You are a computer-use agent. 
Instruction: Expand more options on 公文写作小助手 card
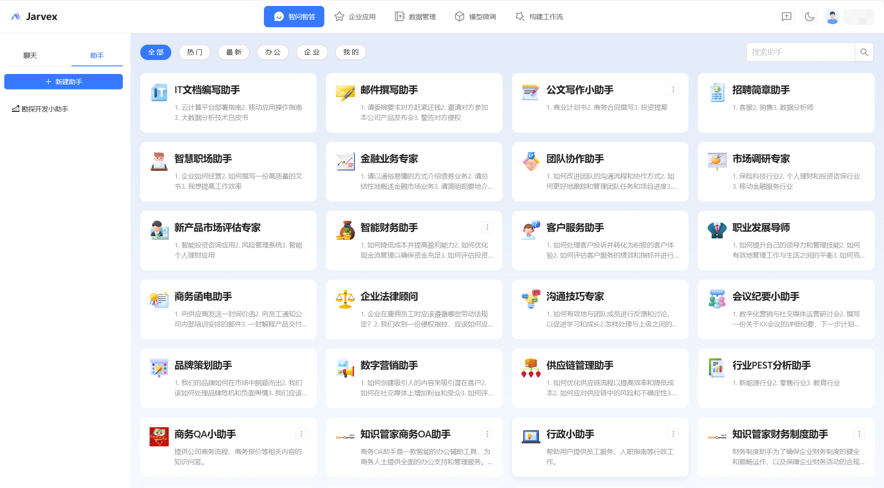click(673, 90)
